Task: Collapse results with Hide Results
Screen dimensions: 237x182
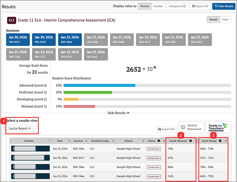Action: pyautogui.click(x=118, y=113)
